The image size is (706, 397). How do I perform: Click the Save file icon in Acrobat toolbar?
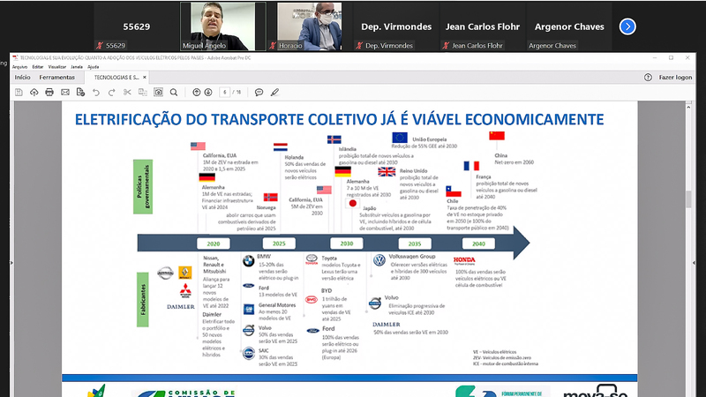pos(20,92)
